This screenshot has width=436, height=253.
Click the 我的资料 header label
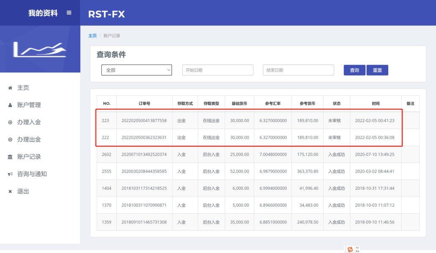pos(43,13)
